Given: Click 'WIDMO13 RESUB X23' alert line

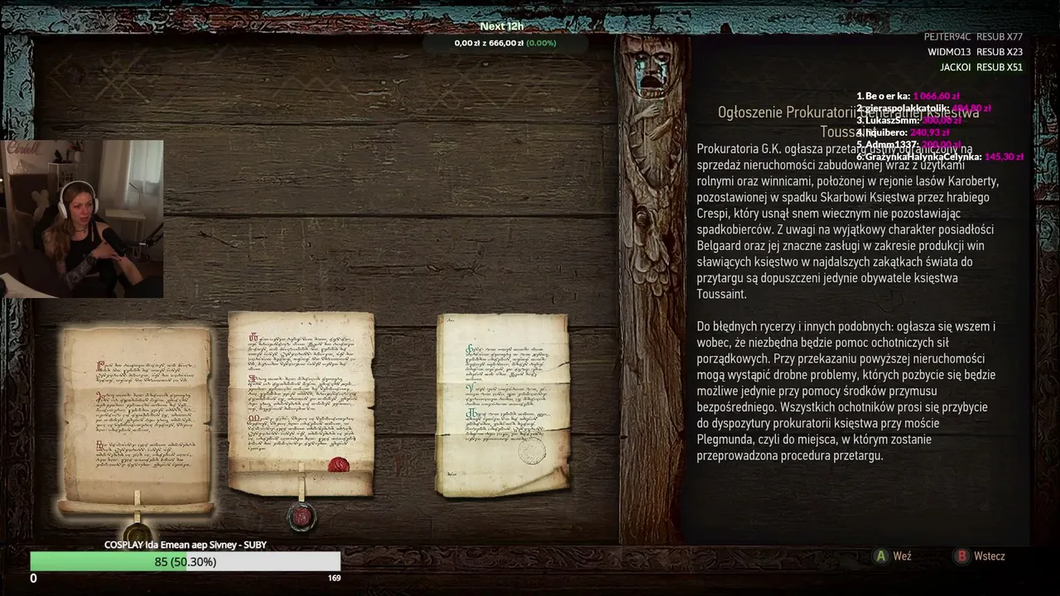Looking at the screenshot, I should click(975, 52).
